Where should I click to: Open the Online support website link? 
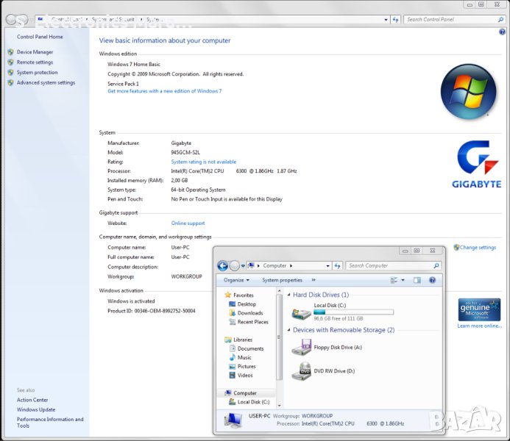pos(188,223)
